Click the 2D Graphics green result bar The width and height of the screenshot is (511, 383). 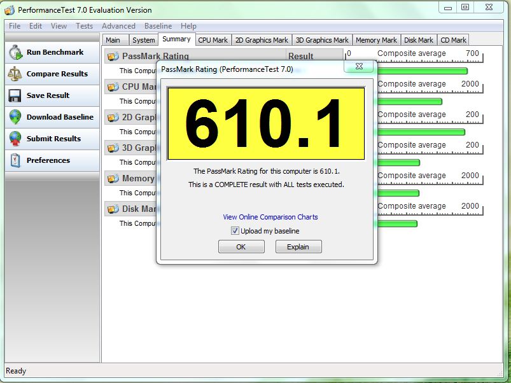(x=421, y=132)
